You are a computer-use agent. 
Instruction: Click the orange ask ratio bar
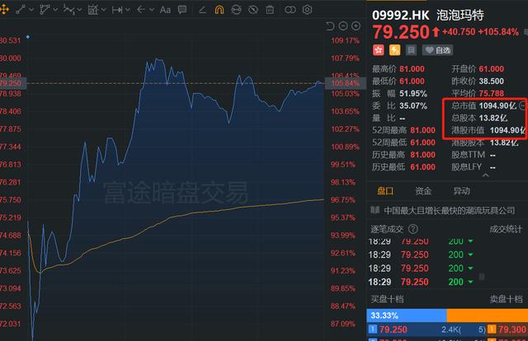pos(488,315)
